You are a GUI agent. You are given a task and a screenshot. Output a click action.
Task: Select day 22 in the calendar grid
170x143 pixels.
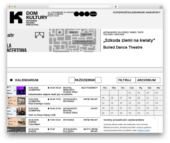coord(132,108)
